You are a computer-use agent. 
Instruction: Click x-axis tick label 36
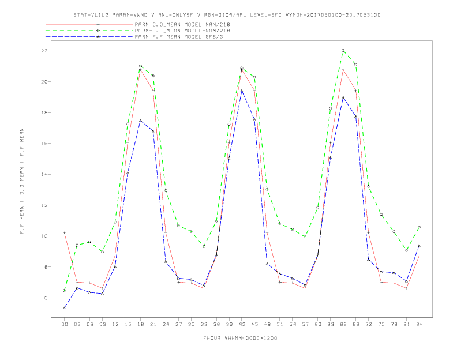tap(216, 324)
